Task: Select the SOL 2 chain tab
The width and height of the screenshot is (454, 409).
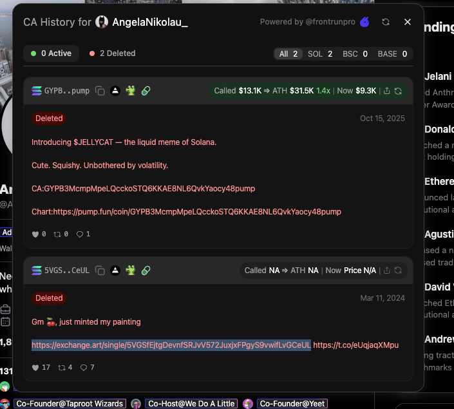Action: click(320, 54)
